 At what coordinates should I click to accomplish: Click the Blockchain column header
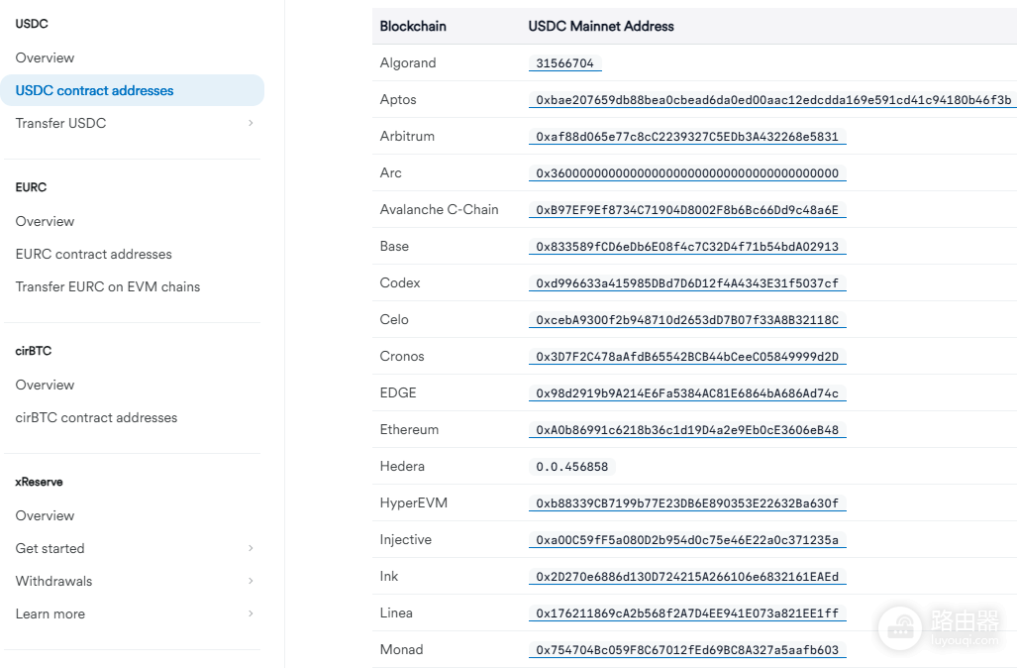pos(413,26)
